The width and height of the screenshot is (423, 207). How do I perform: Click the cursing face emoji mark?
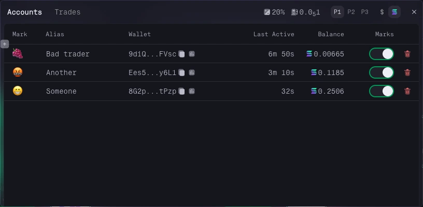(x=18, y=72)
